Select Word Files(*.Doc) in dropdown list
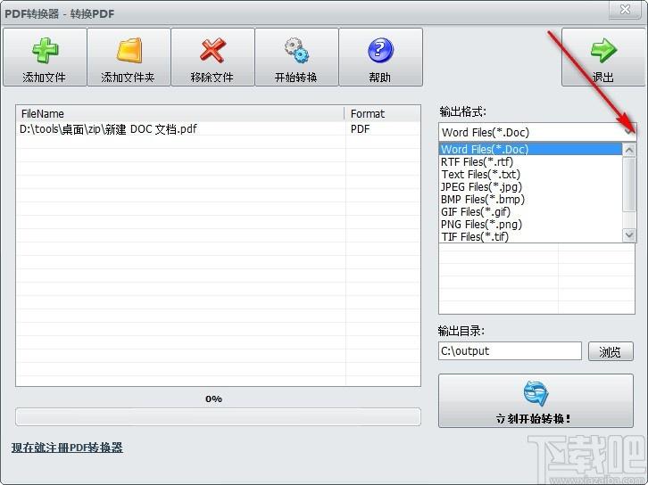Image resolution: width=648 pixels, height=485 pixels. coord(531,149)
